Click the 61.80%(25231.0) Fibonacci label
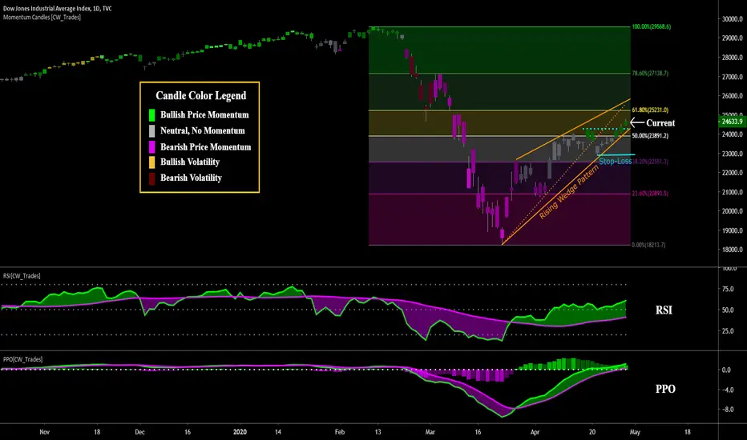This screenshot has width=747, height=440. point(650,110)
